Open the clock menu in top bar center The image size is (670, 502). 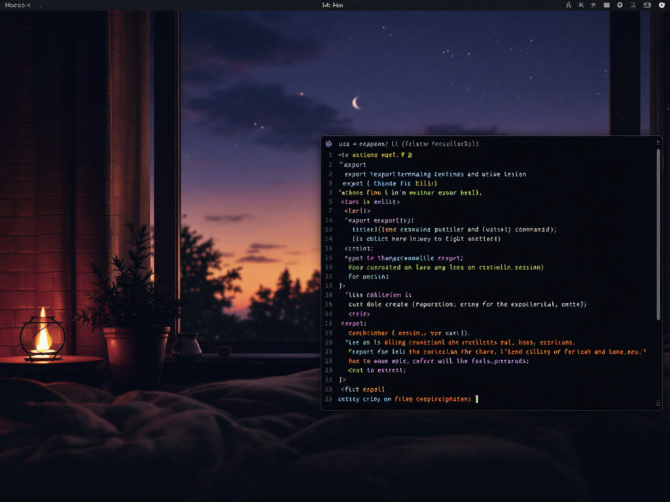tap(332, 5)
